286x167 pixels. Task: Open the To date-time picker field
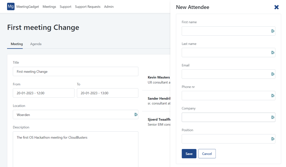107,93
